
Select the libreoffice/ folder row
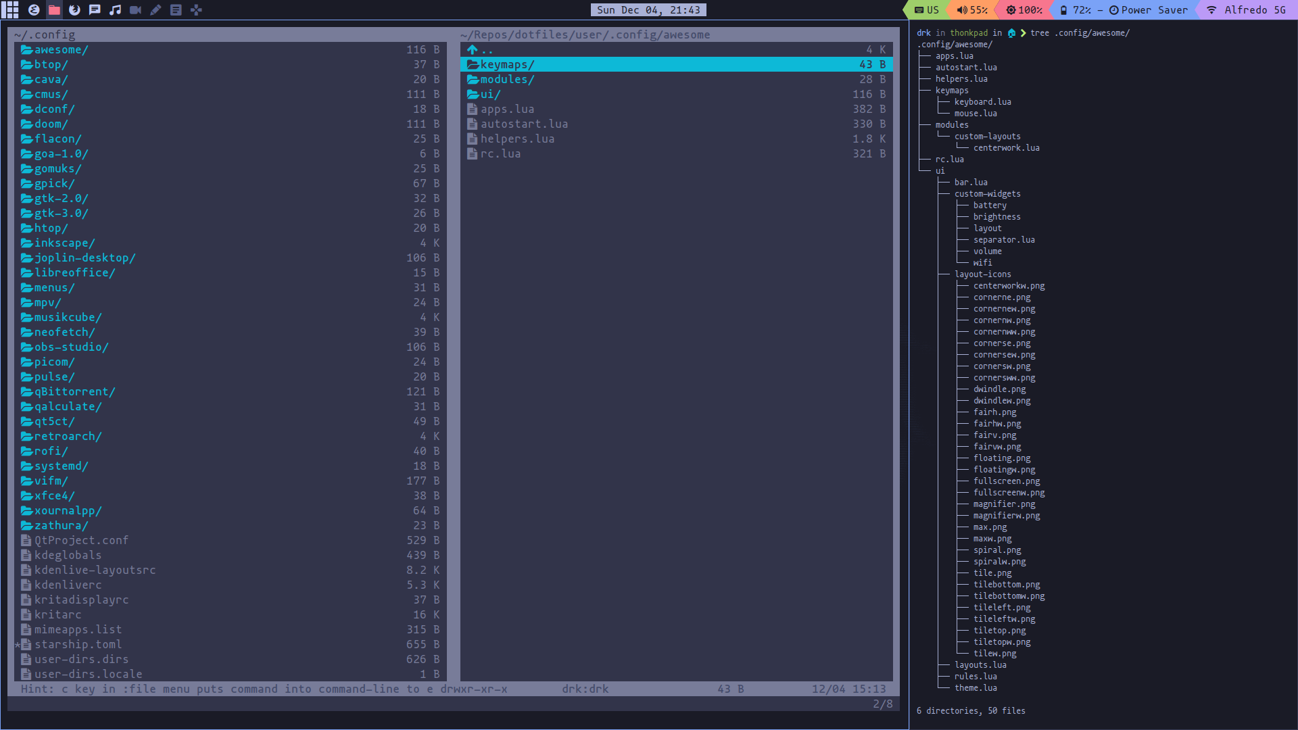tap(231, 272)
